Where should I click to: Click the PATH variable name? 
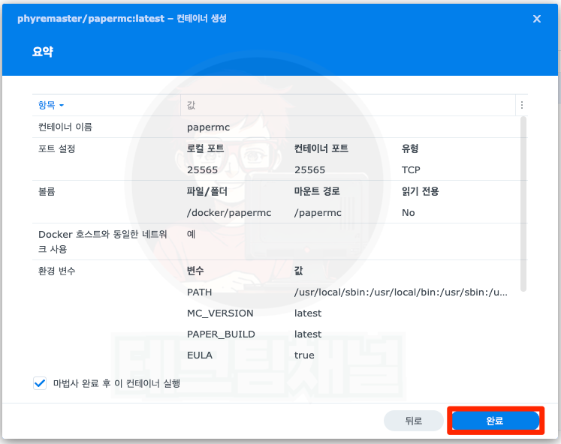coord(199,292)
